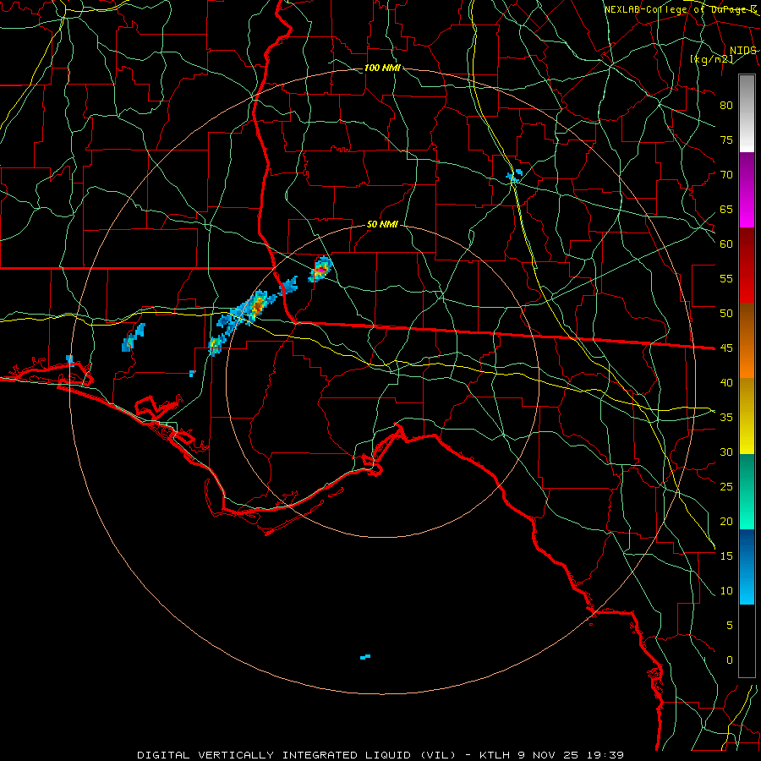Click the 40 value on the VIL scale
Viewport: 761px width, 761px height.
726,383
